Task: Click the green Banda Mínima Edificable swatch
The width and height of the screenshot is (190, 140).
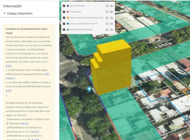Action: (x=68, y=29)
